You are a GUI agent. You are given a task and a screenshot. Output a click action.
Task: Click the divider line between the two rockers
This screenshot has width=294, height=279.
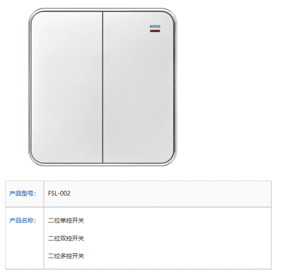pyautogui.click(x=103, y=87)
